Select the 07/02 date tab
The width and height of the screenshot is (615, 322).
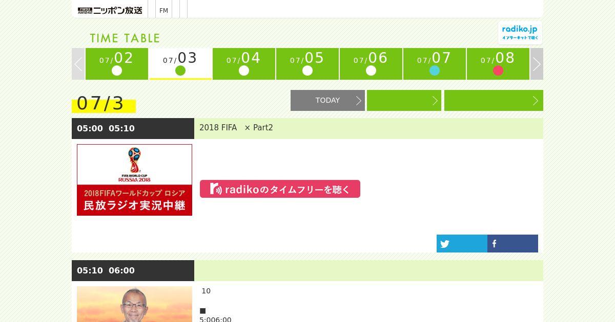(117, 64)
